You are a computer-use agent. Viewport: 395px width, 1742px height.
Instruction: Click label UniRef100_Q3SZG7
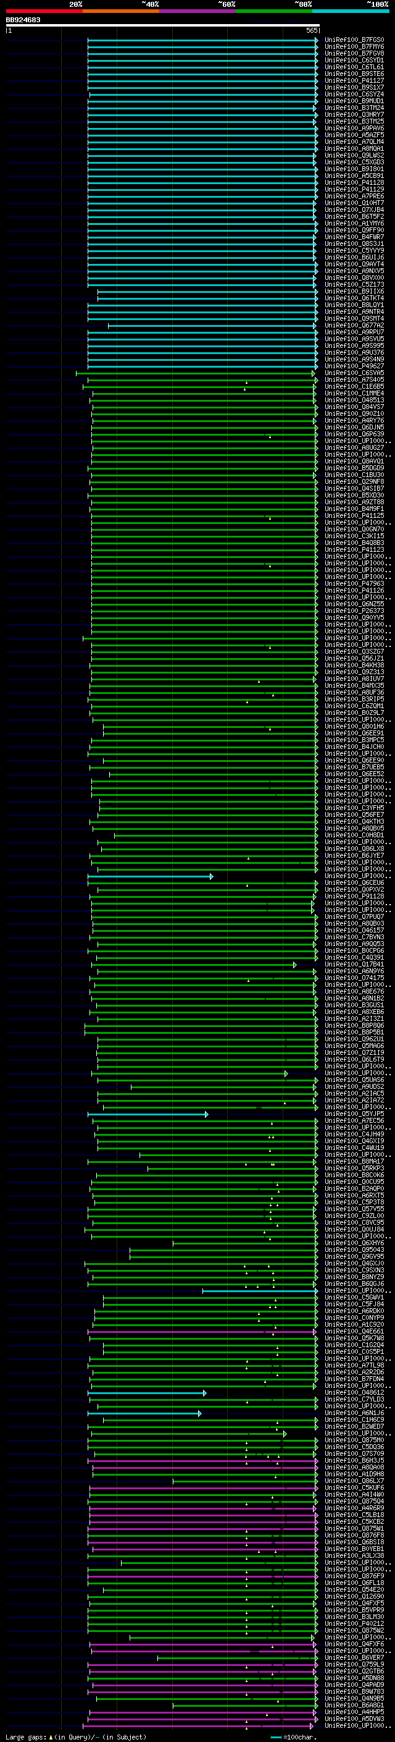point(354,651)
